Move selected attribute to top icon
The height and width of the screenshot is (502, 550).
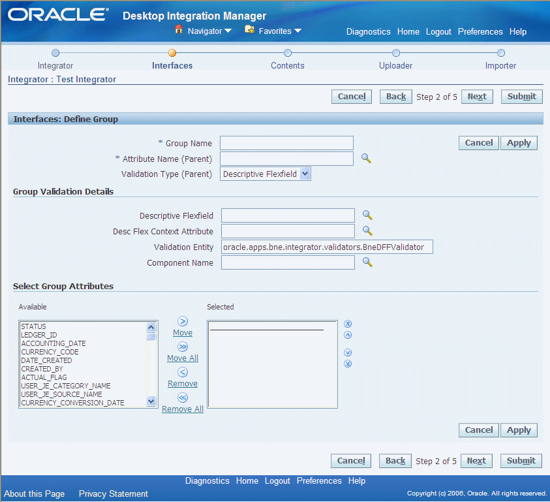click(x=348, y=324)
